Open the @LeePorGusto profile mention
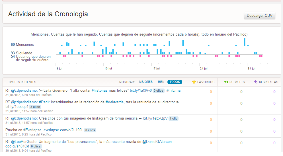Image resolution: width=283 pixels, height=156 pixels. 24,141
